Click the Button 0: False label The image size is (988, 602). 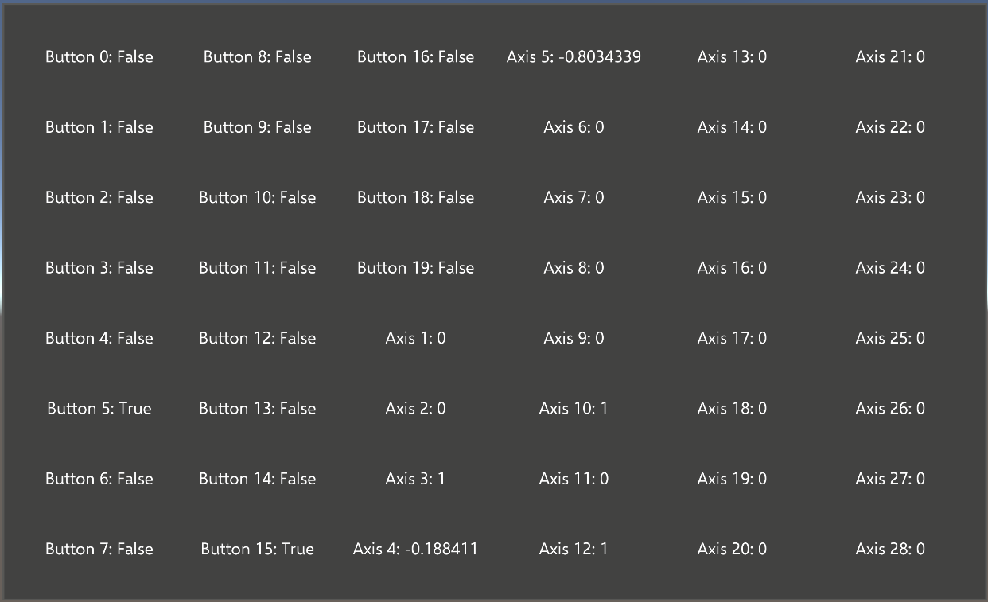click(99, 56)
